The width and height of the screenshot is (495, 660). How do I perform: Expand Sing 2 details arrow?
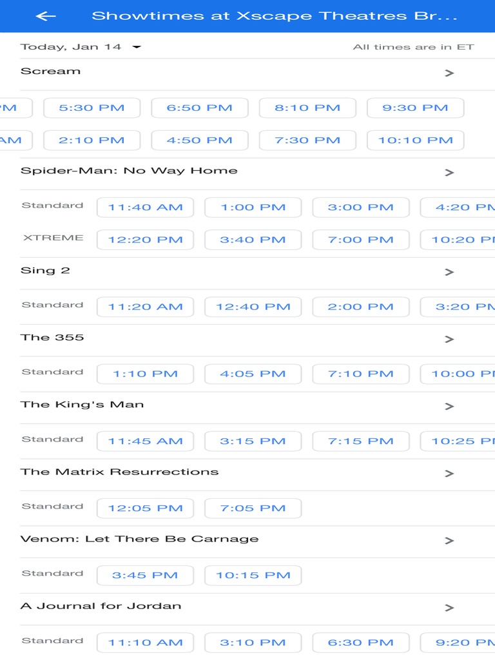pos(449,273)
